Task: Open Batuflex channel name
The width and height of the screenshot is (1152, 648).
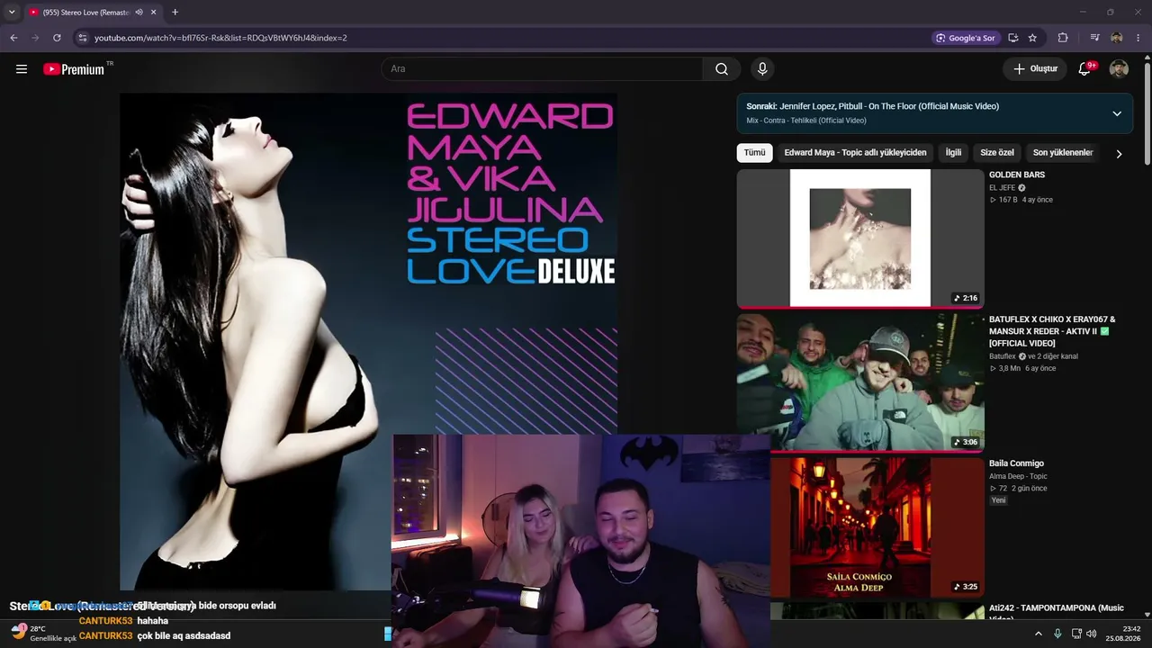Action: (x=1002, y=356)
